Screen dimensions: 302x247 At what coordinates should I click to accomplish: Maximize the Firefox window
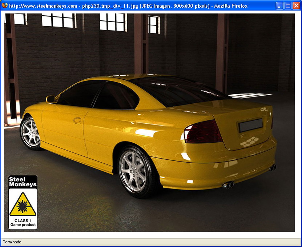pyautogui.click(x=288, y=6)
